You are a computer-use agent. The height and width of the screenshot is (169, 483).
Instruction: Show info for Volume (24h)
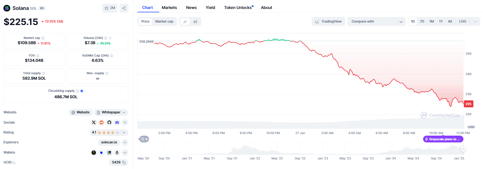point(106,38)
